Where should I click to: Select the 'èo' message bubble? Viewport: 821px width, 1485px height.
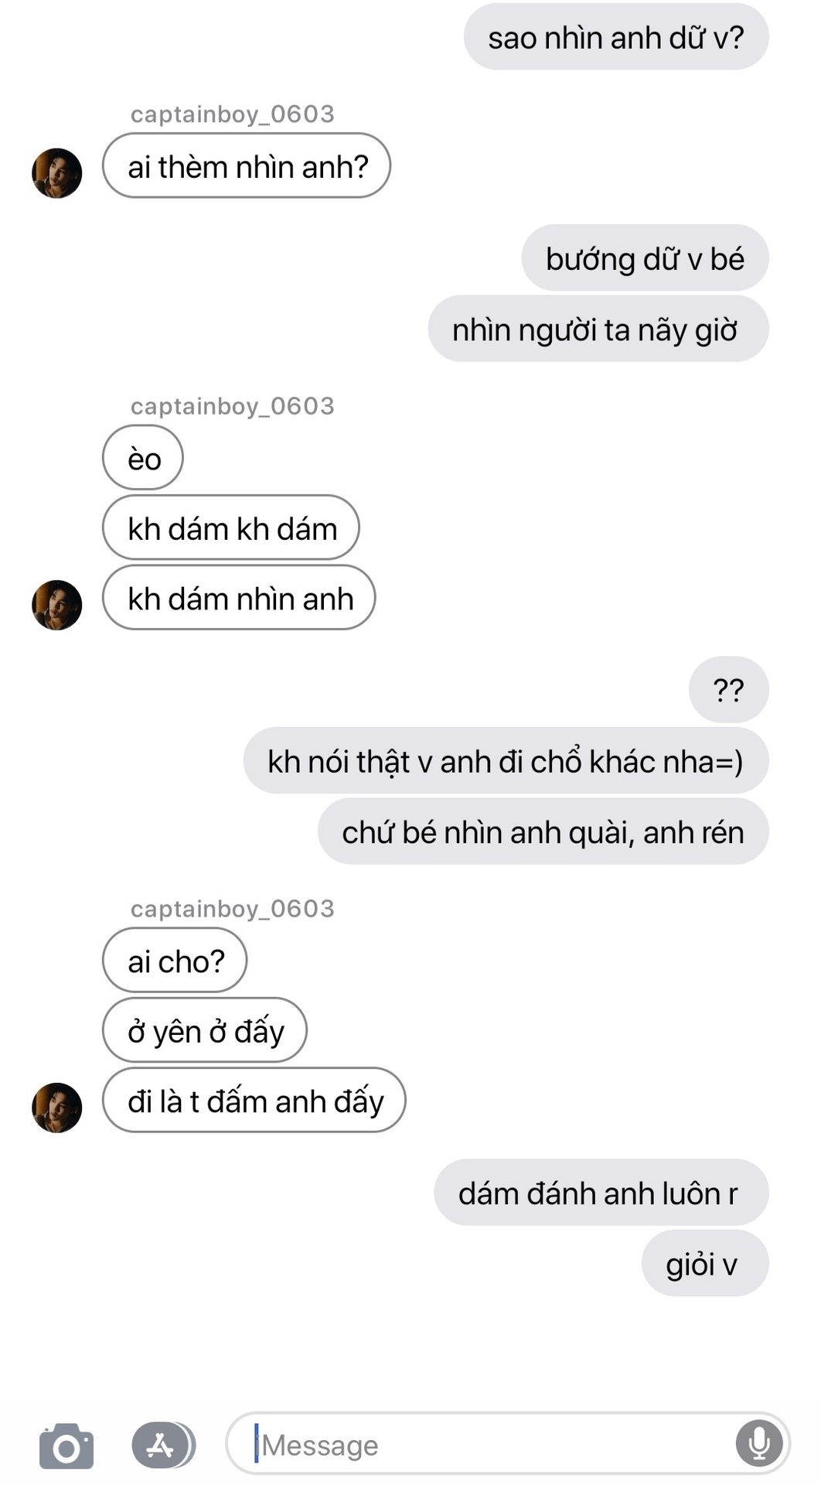click(x=143, y=457)
